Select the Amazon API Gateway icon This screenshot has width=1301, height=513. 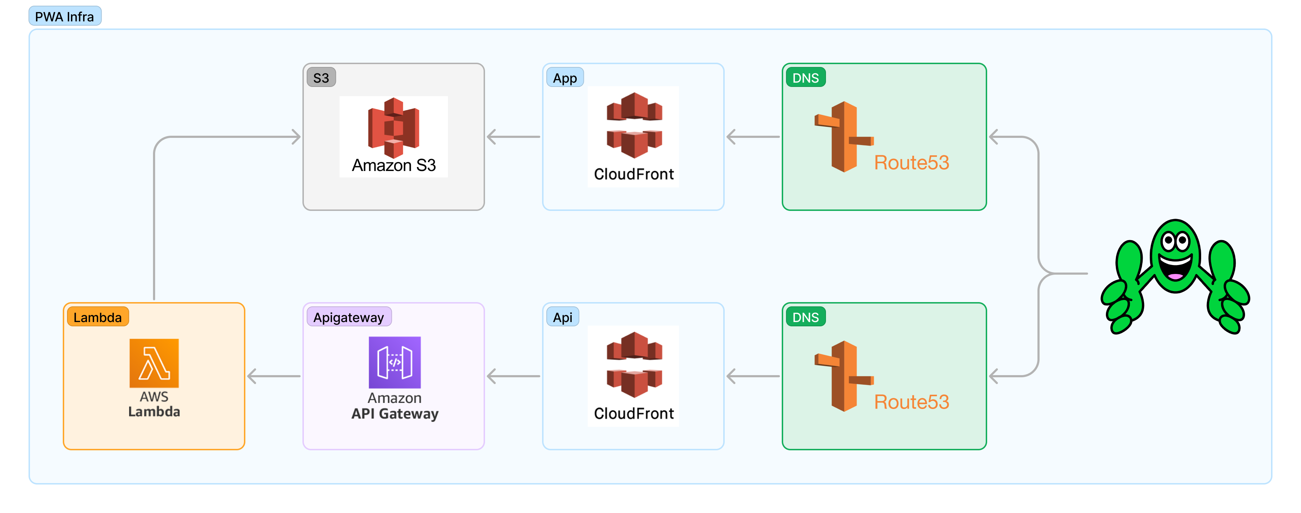click(394, 362)
